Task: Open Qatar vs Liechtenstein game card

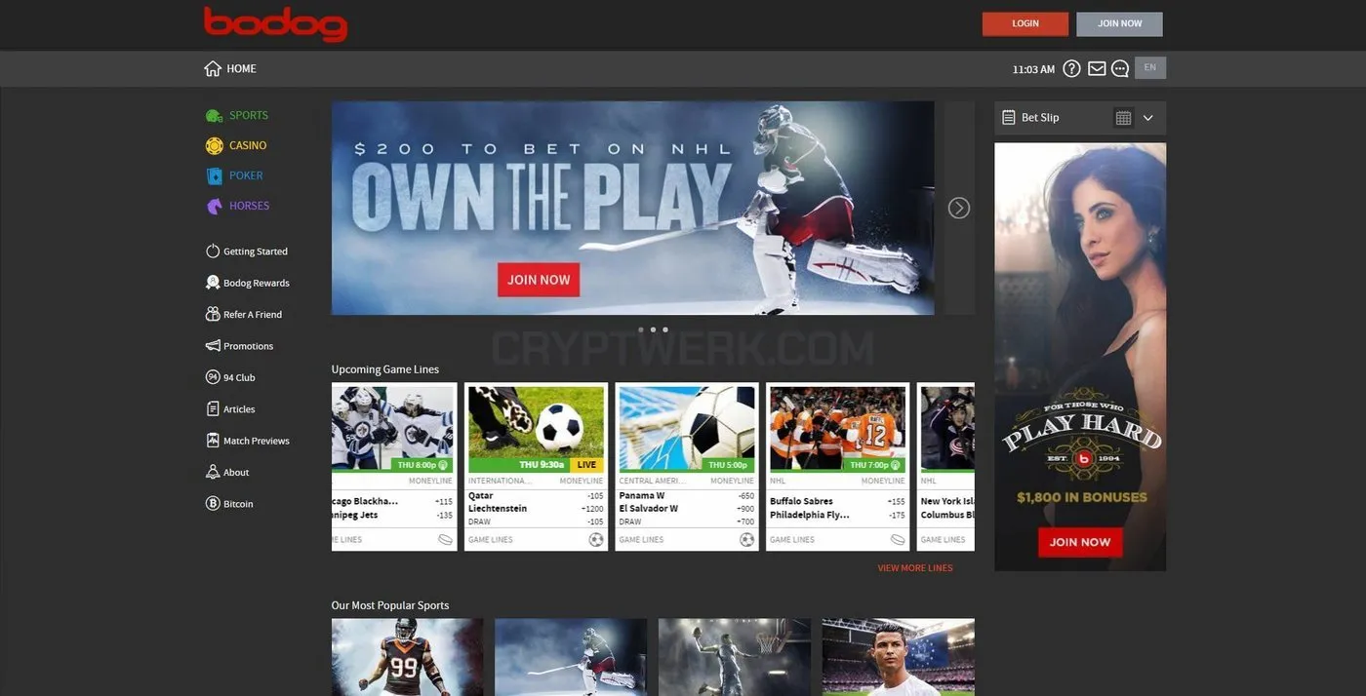Action: coord(536,467)
